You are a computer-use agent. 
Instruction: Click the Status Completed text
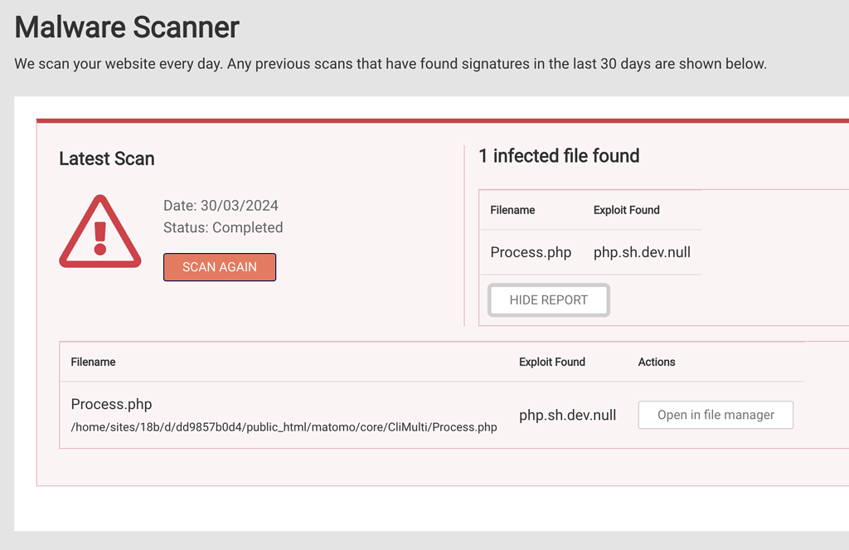pyautogui.click(x=224, y=227)
